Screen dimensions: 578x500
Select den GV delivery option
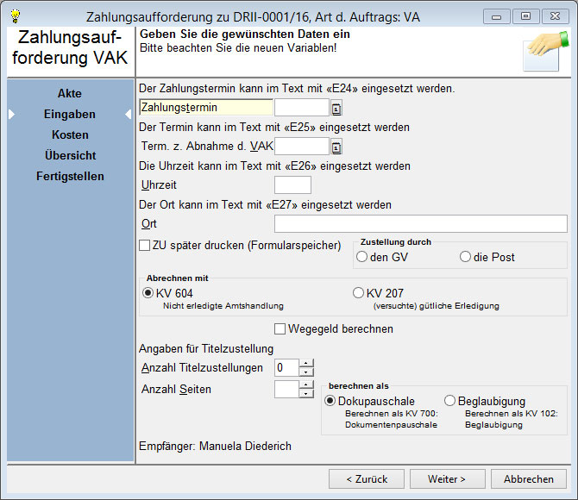pyautogui.click(x=362, y=257)
